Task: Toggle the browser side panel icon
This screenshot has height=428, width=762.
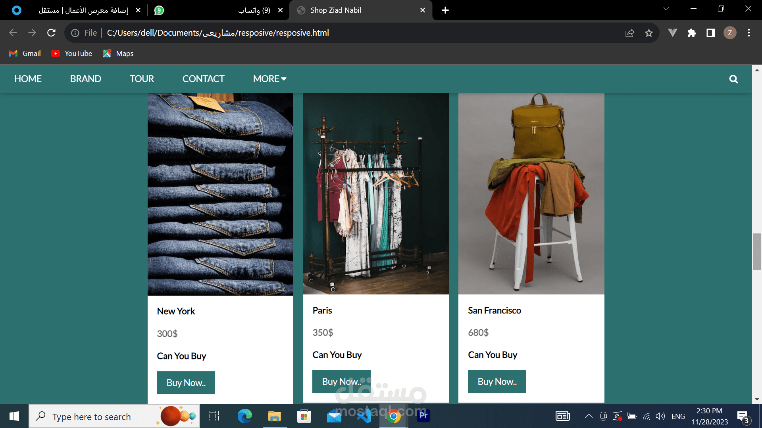Action: [711, 33]
